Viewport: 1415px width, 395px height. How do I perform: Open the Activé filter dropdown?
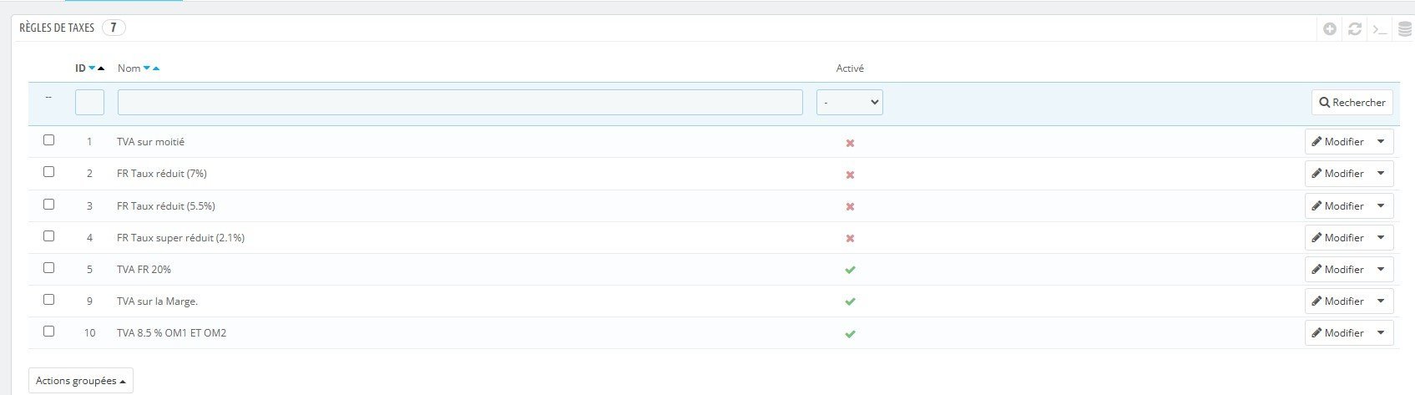pyautogui.click(x=850, y=102)
